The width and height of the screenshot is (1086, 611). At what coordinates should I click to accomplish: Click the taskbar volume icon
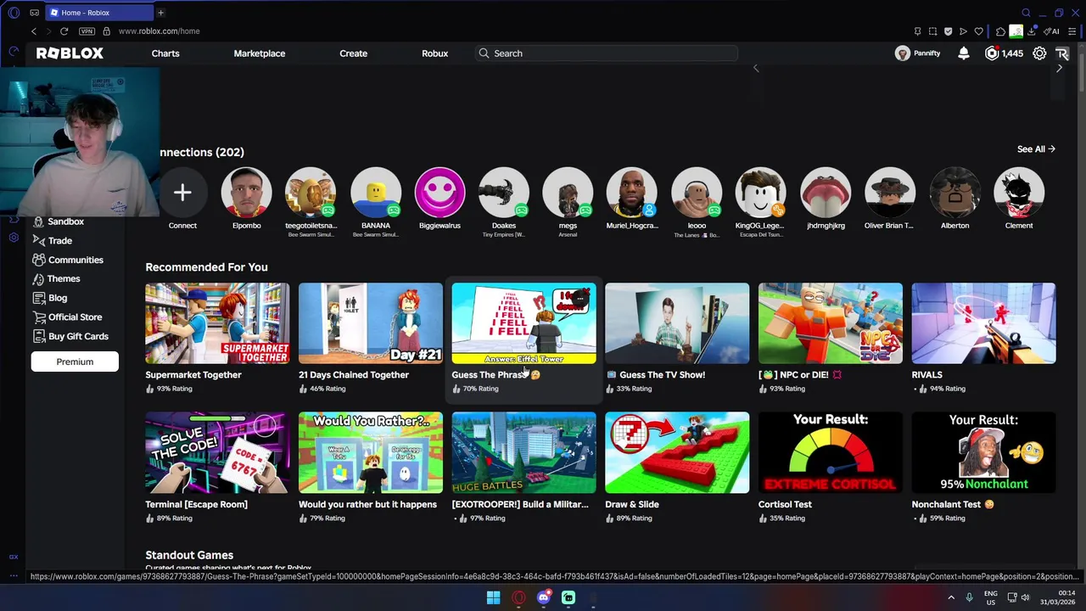pyautogui.click(x=1027, y=597)
